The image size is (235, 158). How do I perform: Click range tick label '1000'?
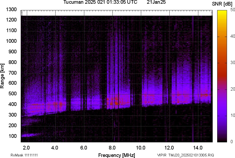tap(11, 41)
